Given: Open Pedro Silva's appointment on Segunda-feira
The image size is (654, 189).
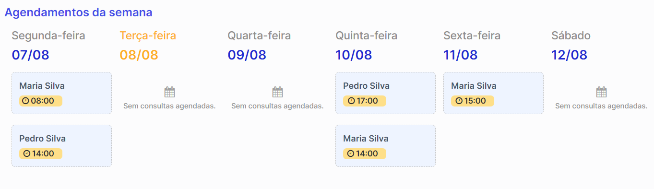Looking at the screenshot, I should 61,146.
